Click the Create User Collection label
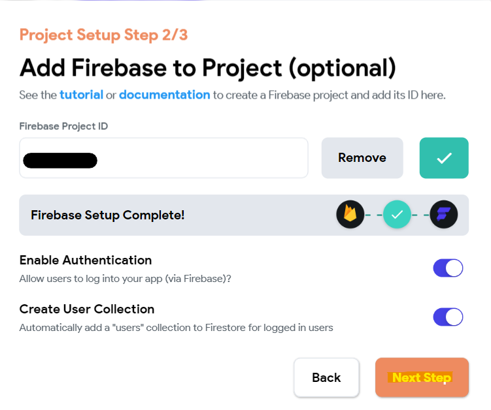Image resolution: width=491 pixels, height=410 pixels. [87, 309]
